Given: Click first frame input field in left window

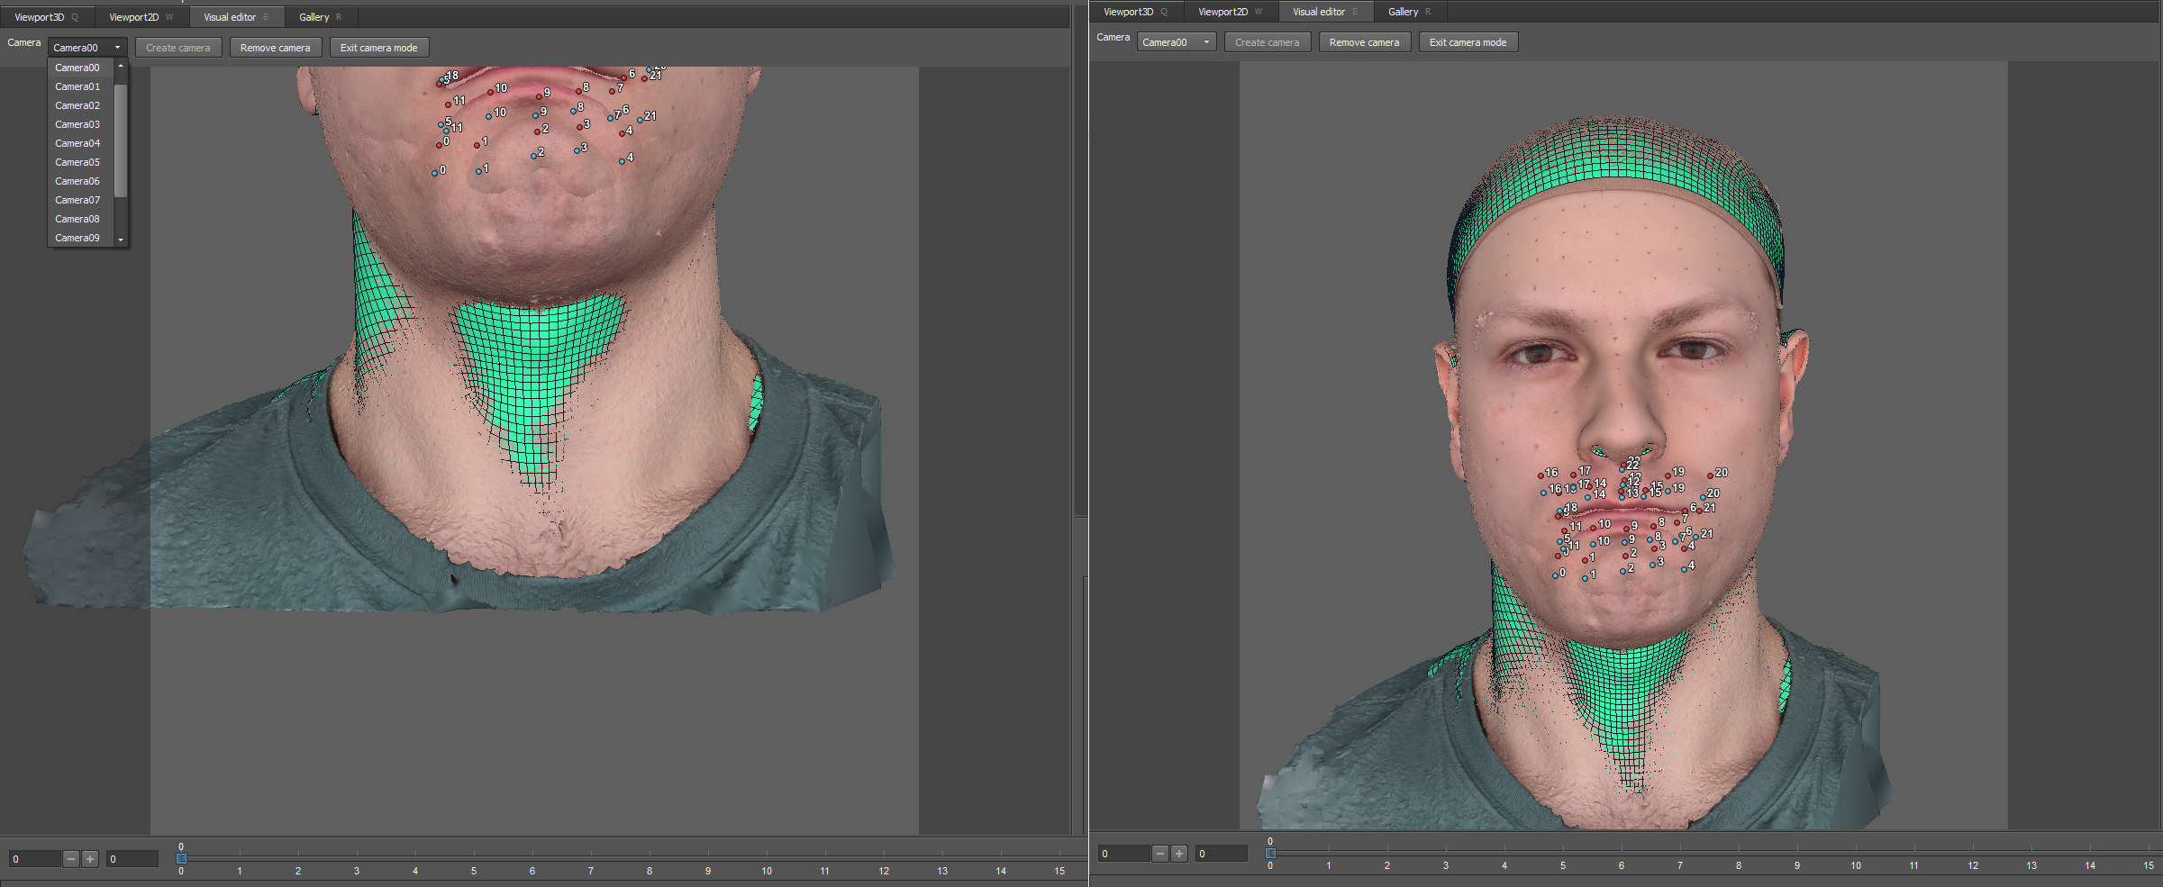Looking at the screenshot, I should (x=35, y=859).
